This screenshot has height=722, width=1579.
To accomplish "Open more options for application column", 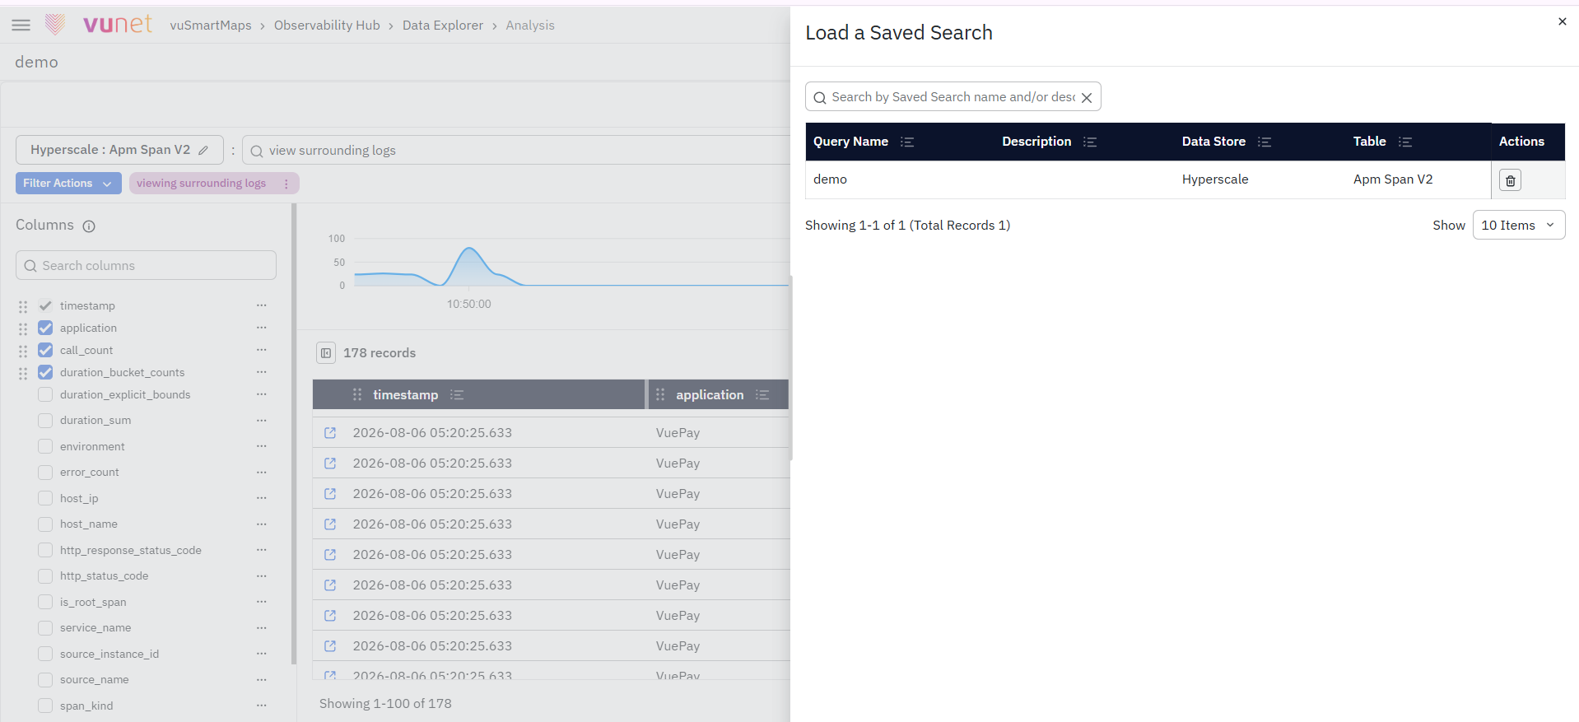I will [261, 328].
